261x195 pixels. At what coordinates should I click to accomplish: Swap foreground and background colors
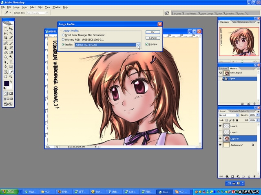pos(11,82)
